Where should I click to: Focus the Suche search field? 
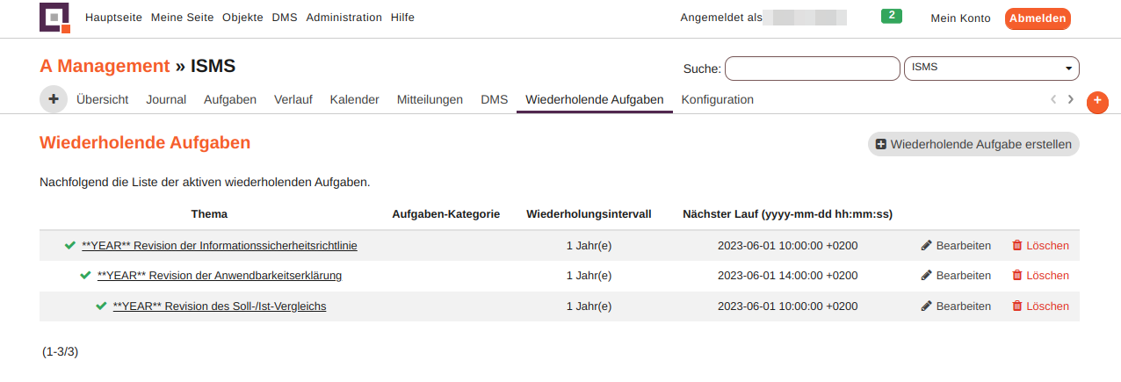coord(813,68)
